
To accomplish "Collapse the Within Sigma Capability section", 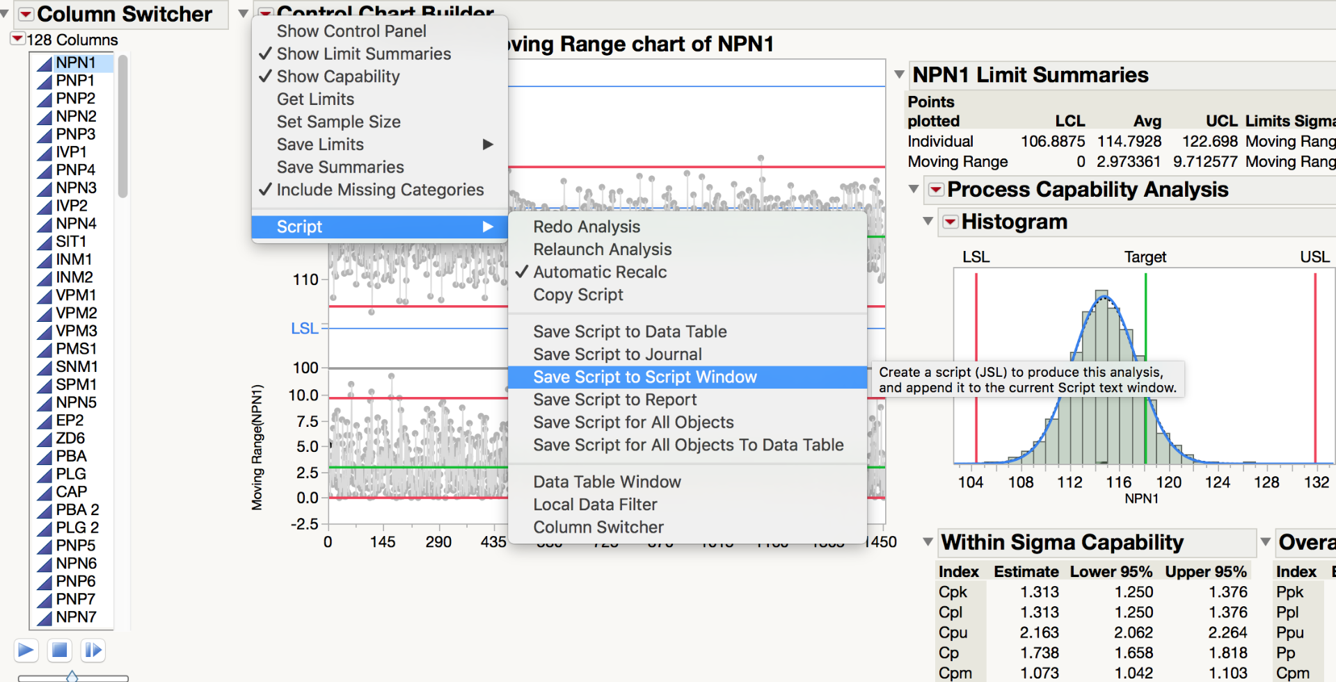I will point(928,542).
